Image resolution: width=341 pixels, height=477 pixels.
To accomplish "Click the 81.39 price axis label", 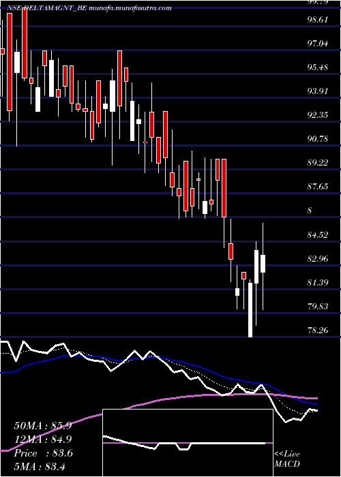I will [x=318, y=283].
